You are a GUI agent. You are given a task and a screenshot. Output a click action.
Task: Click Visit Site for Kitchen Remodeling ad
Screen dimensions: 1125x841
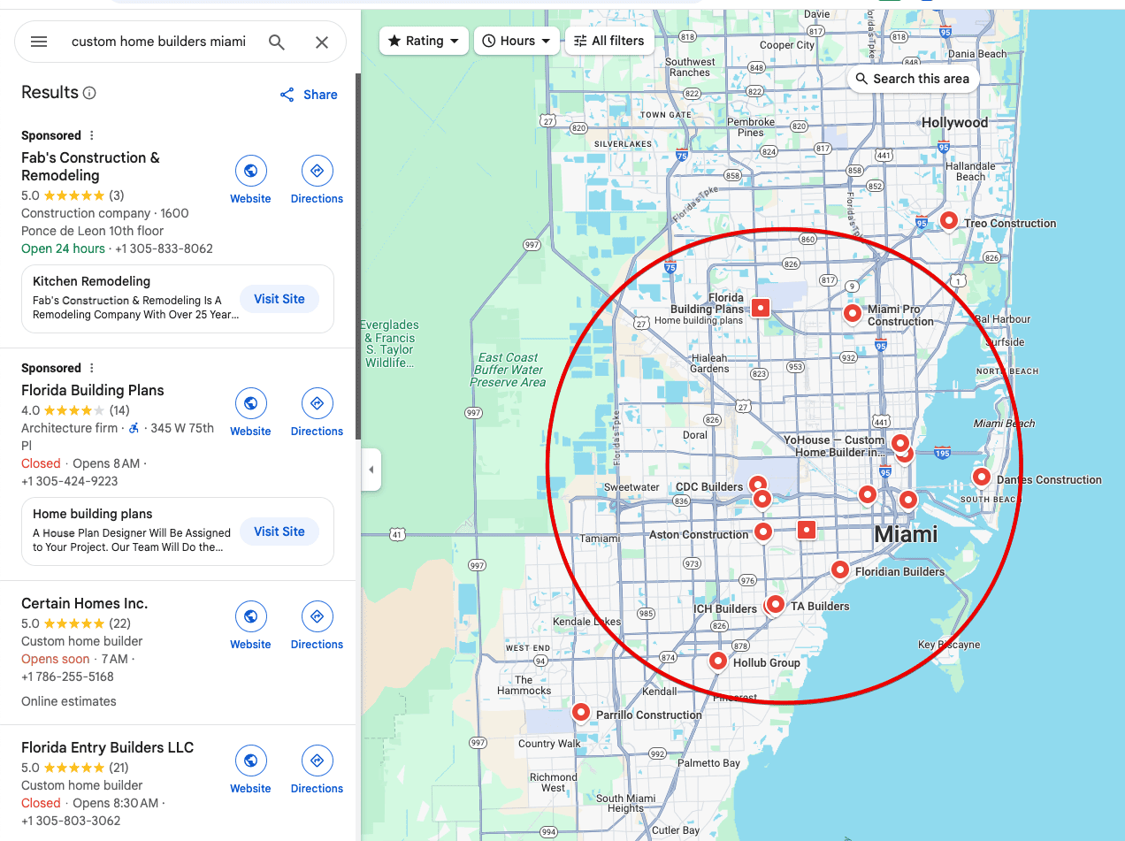(279, 299)
